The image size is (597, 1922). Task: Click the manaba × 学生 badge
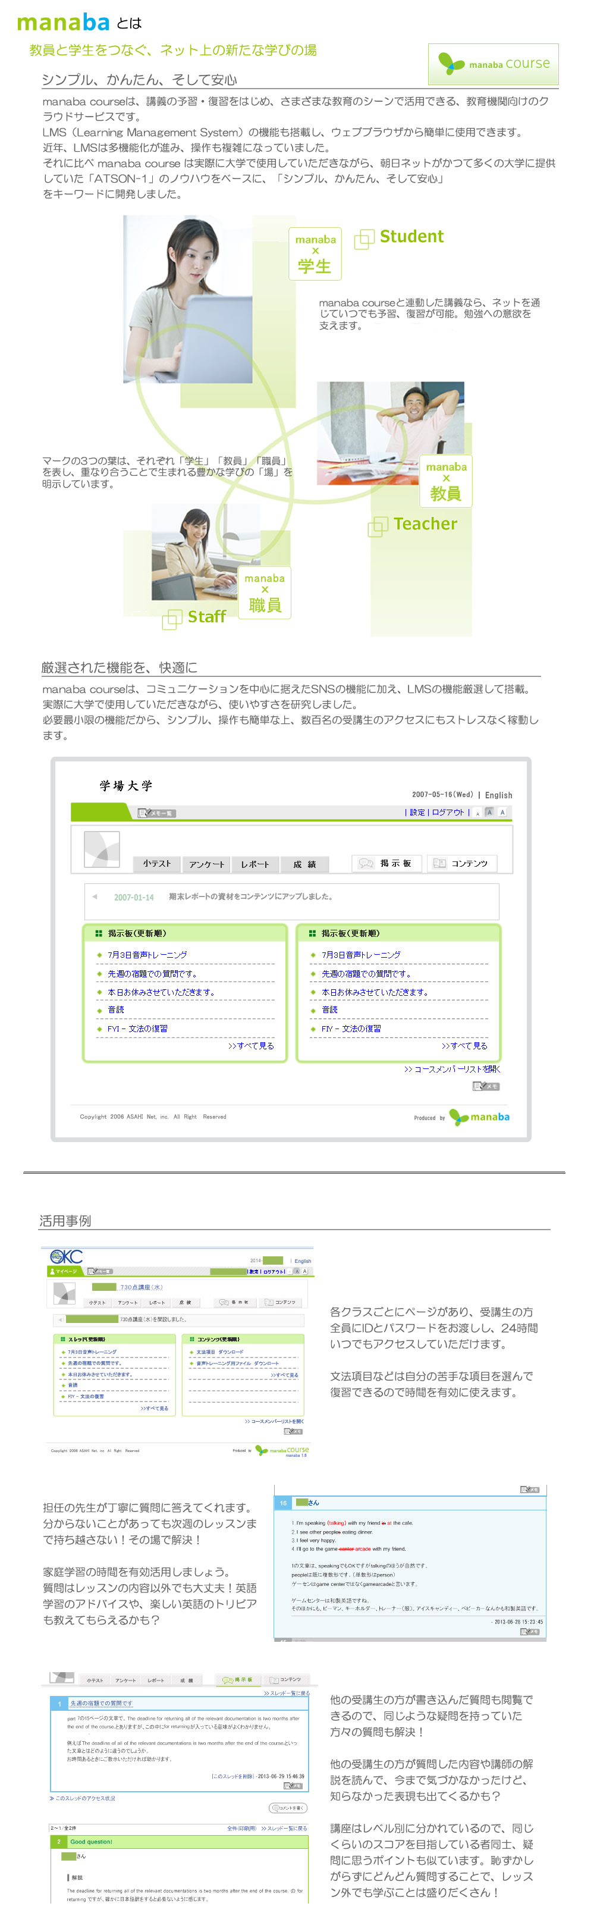pos(315,253)
